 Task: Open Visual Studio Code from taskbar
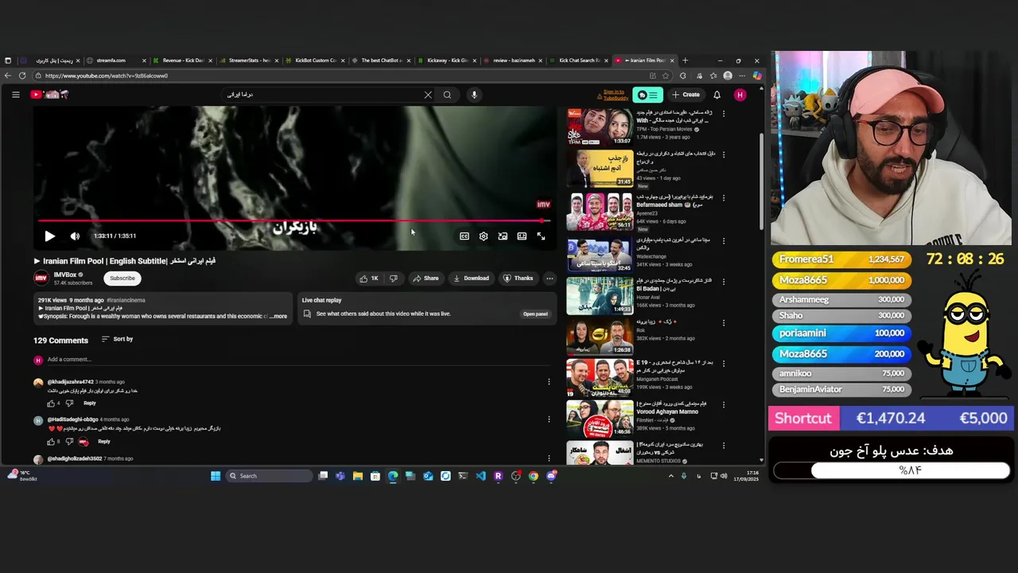point(480,476)
